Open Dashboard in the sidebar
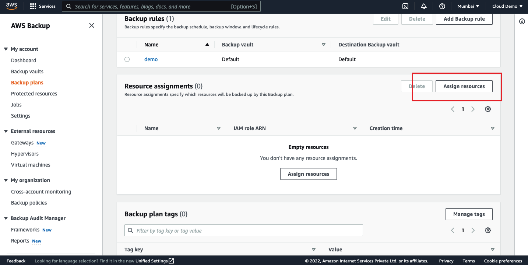Screen dimensions: 528x265 coord(24,60)
